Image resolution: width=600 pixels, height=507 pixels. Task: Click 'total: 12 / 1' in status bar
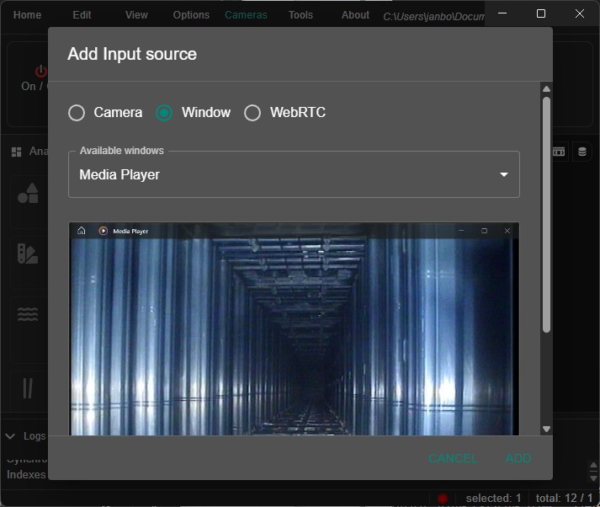point(564,499)
